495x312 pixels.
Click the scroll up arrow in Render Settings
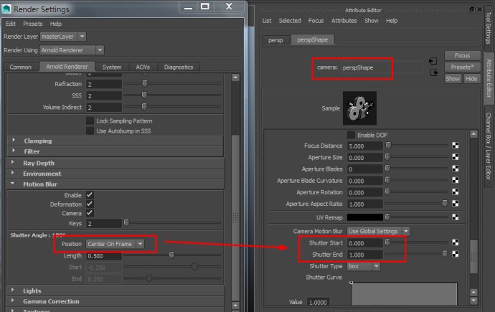pos(235,77)
